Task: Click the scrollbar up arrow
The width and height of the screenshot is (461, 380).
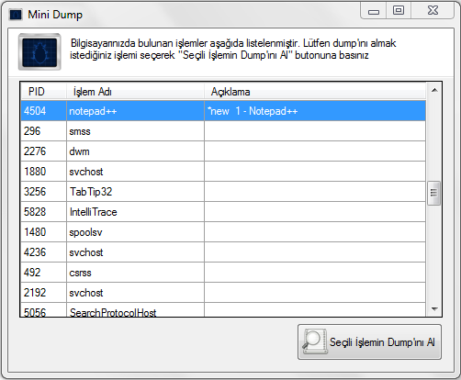Action: 434,90
